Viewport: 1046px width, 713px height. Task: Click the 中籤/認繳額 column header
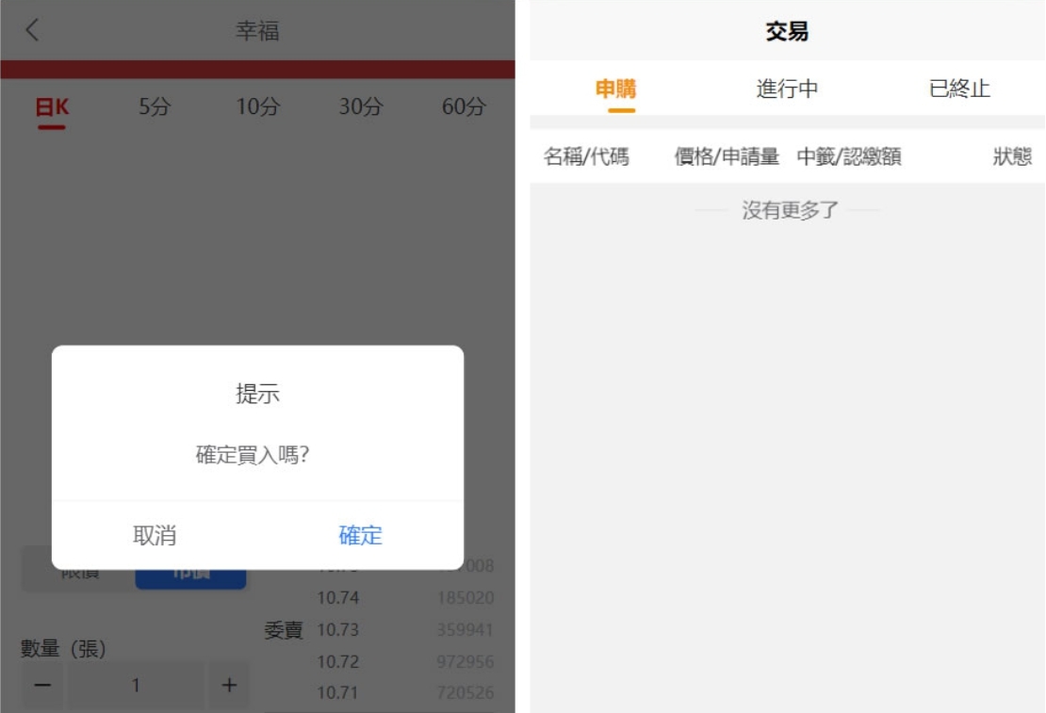(849, 157)
